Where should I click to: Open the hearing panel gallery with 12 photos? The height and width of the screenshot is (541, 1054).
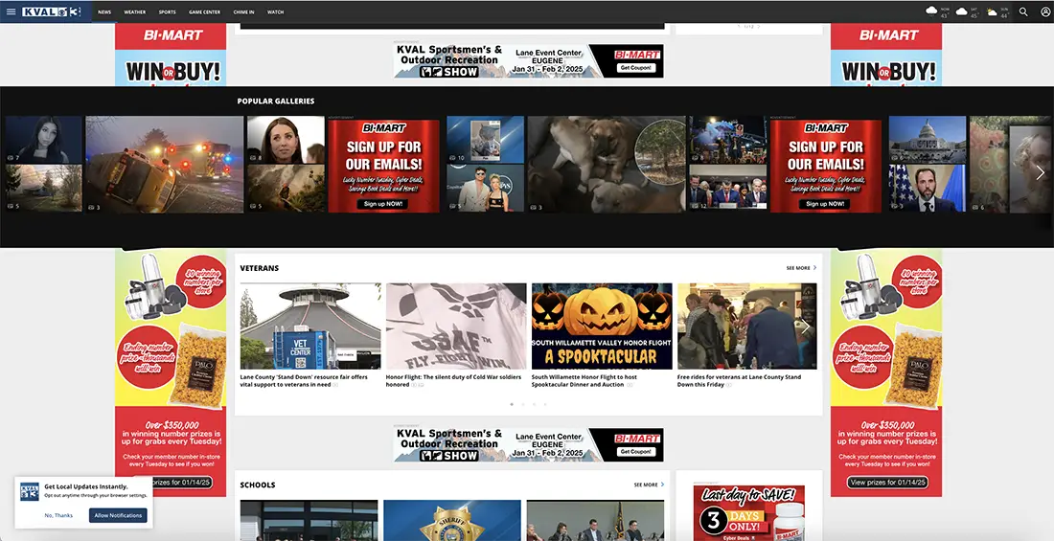(x=727, y=189)
